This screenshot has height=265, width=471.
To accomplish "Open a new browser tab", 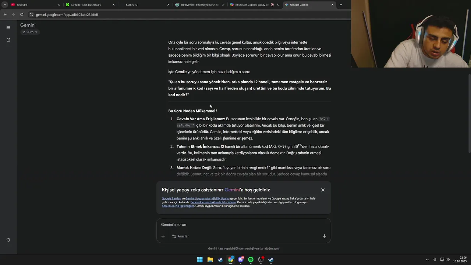I will click(x=341, y=5).
